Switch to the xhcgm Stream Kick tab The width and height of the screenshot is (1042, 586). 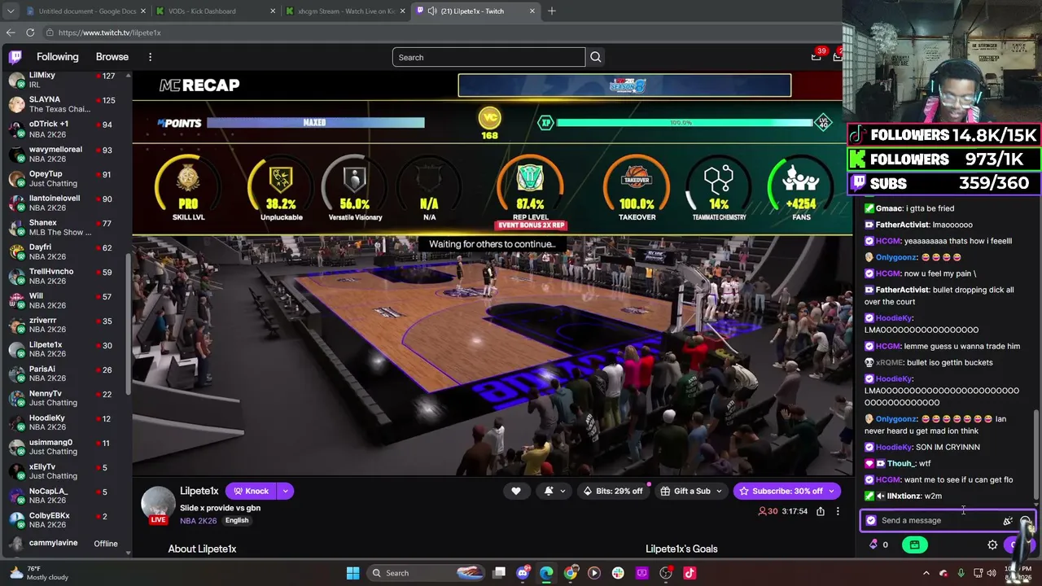[x=345, y=11]
